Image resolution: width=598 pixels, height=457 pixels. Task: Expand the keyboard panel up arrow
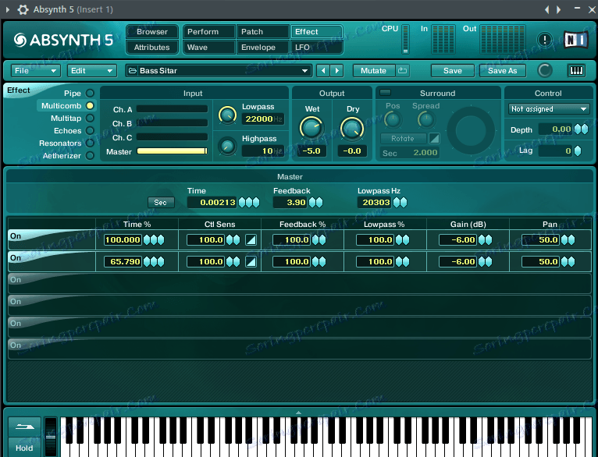pos(299,413)
